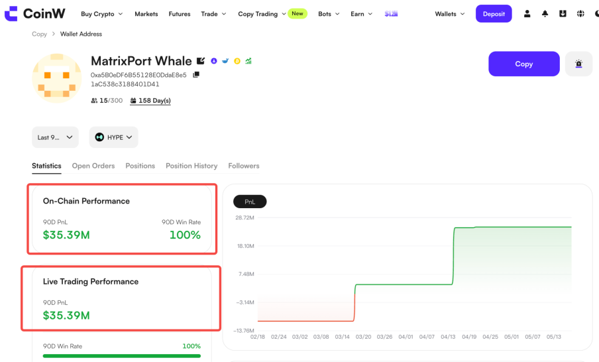Toggle the PnL chart pill
The height and width of the screenshot is (362, 599).
point(250,202)
